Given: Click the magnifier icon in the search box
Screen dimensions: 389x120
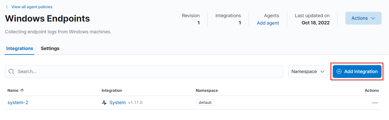Looking at the screenshot, I should [x=11, y=72].
